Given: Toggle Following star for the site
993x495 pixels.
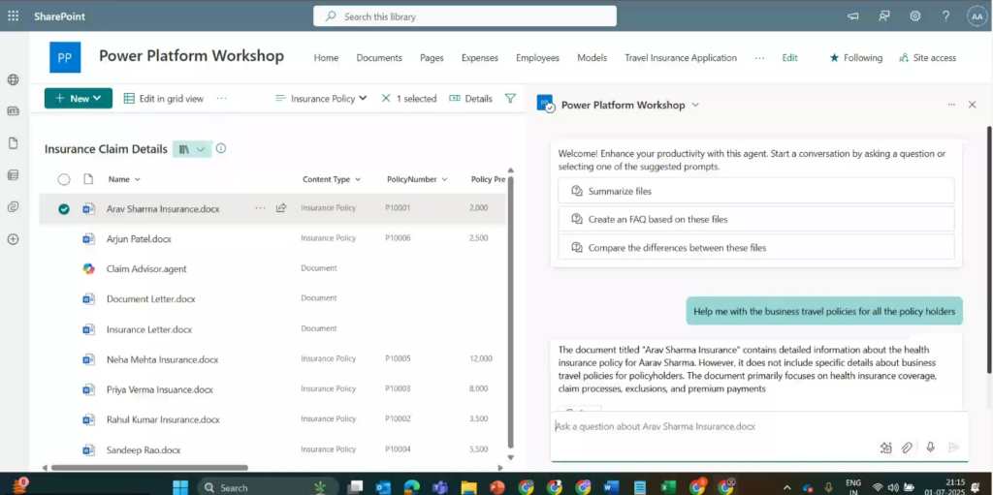Looking at the screenshot, I should (x=855, y=57).
